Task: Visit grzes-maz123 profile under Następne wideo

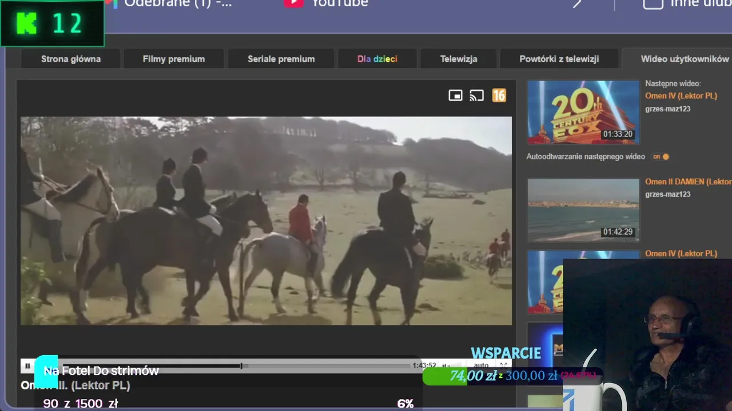Action: coord(667,109)
